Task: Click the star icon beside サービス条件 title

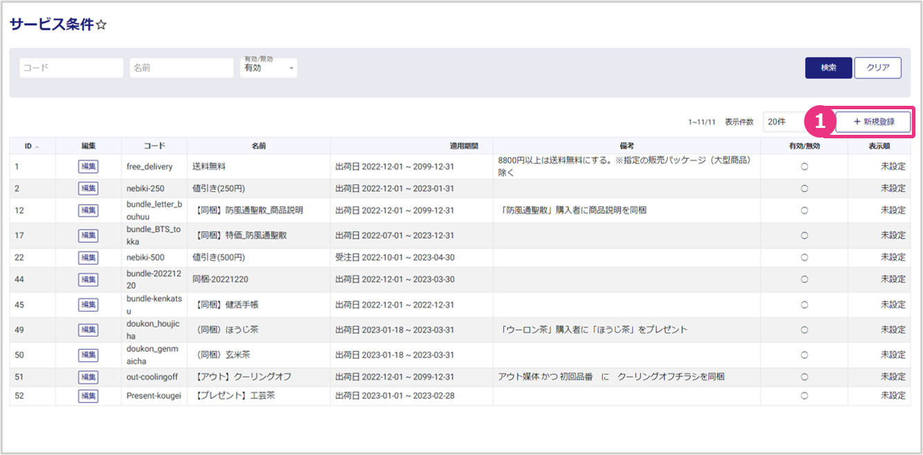Action: (x=100, y=26)
